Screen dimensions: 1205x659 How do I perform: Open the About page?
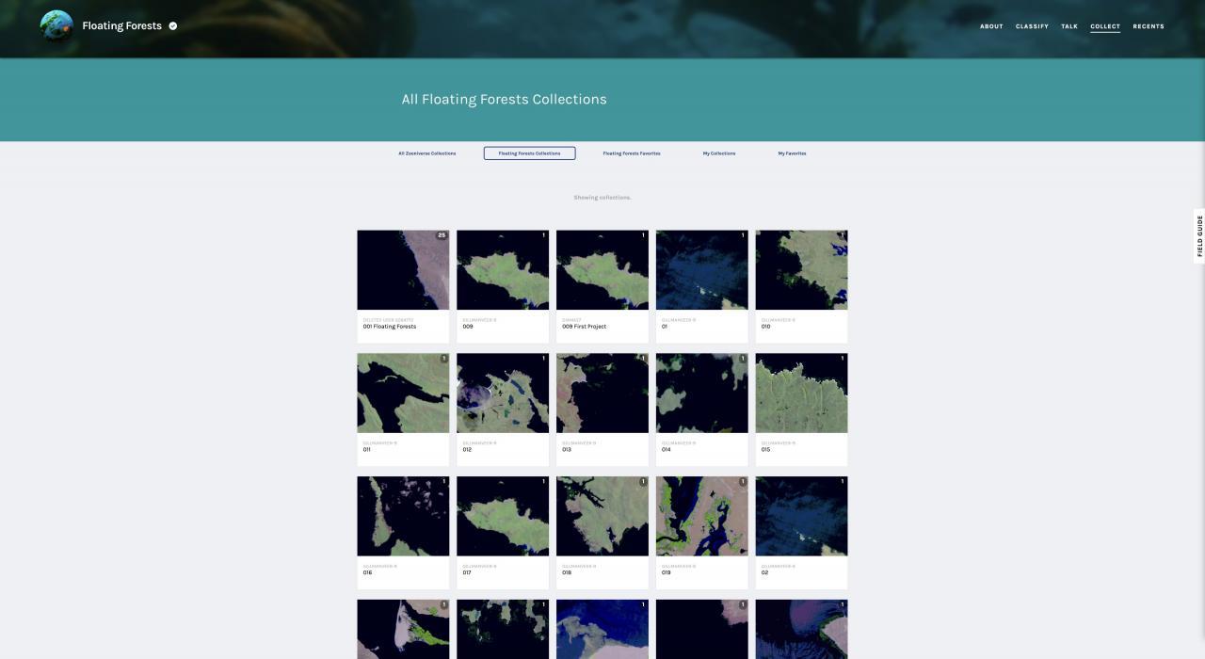click(x=991, y=26)
